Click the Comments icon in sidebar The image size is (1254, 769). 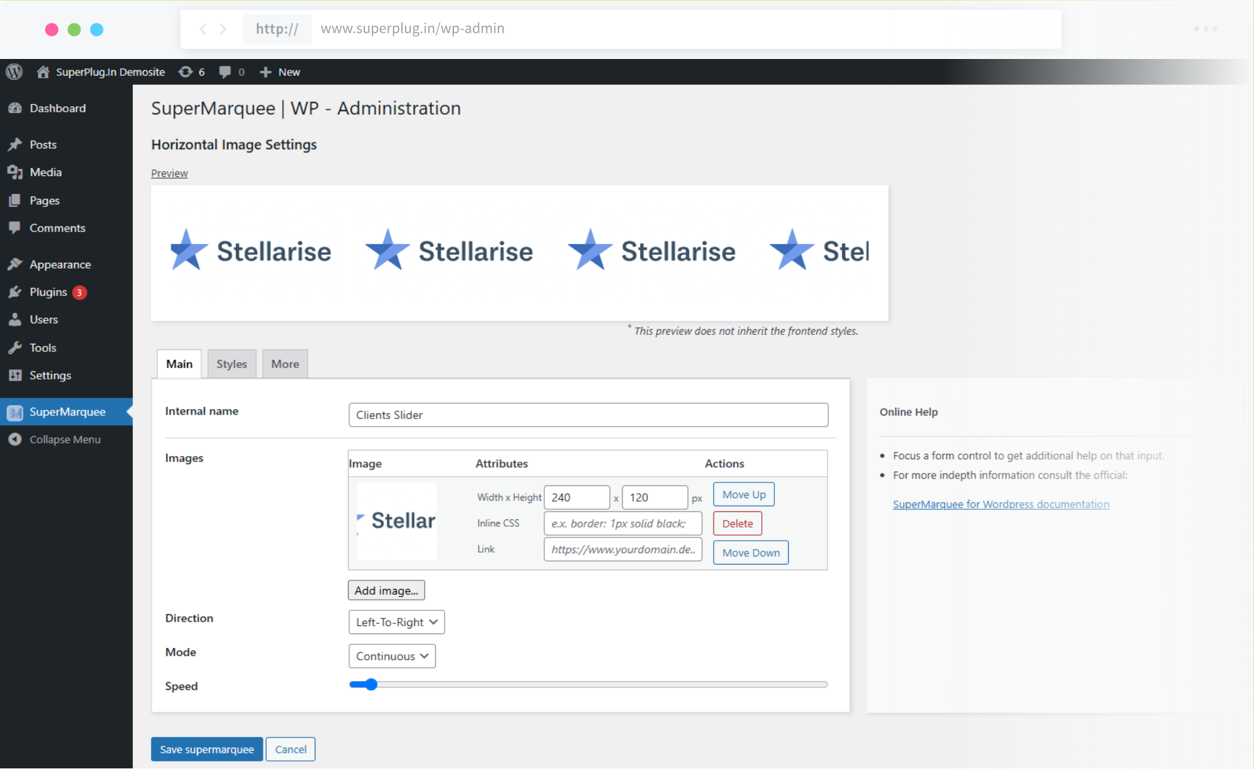[x=15, y=228]
